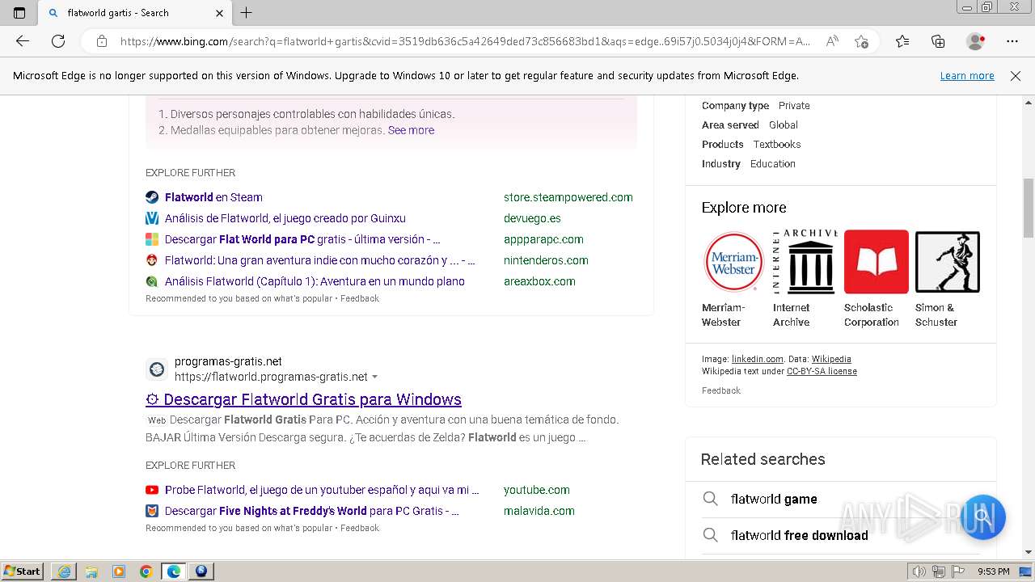This screenshot has height=582, width=1035.
Task: Search related query flatworld free download
Action: pos(800,535)
